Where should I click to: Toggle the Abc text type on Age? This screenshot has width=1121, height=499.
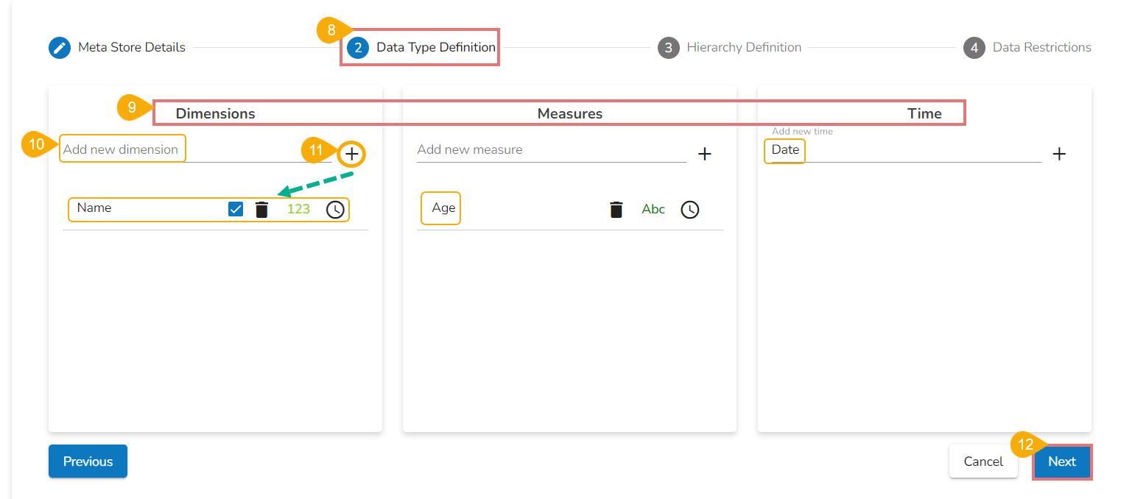653,209
